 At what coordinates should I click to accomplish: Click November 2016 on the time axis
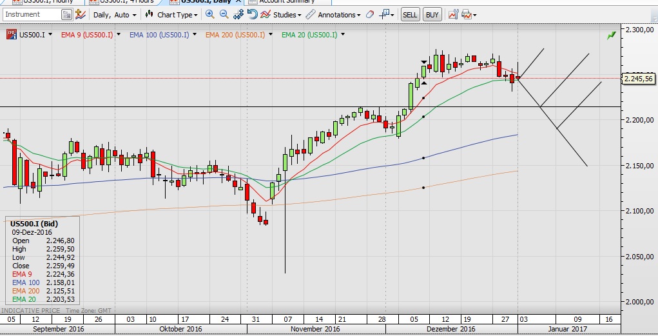coord(315,329)
